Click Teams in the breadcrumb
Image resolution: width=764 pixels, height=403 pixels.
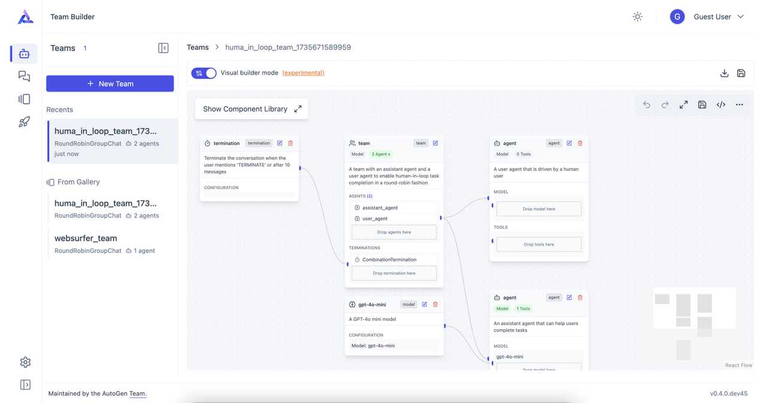pos(198,47)
